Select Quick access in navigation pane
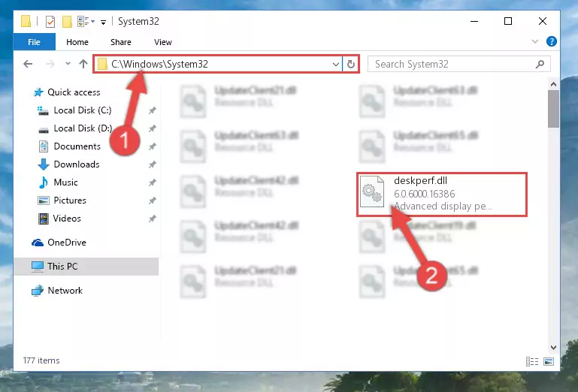The width and height of the screenshot is (578, 392). click(x=74, y=92)
